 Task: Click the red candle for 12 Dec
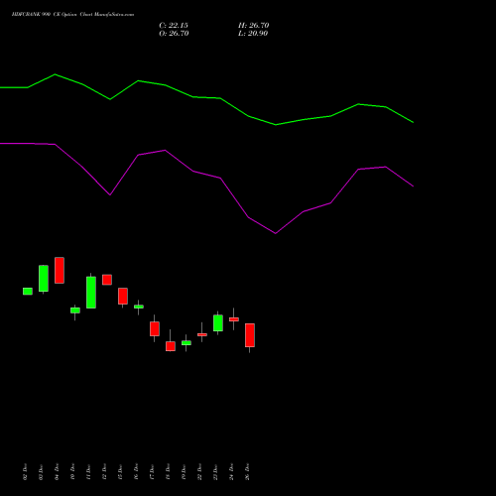[107, 280]
